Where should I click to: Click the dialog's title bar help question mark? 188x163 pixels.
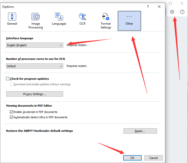click(x=148, y=7)
